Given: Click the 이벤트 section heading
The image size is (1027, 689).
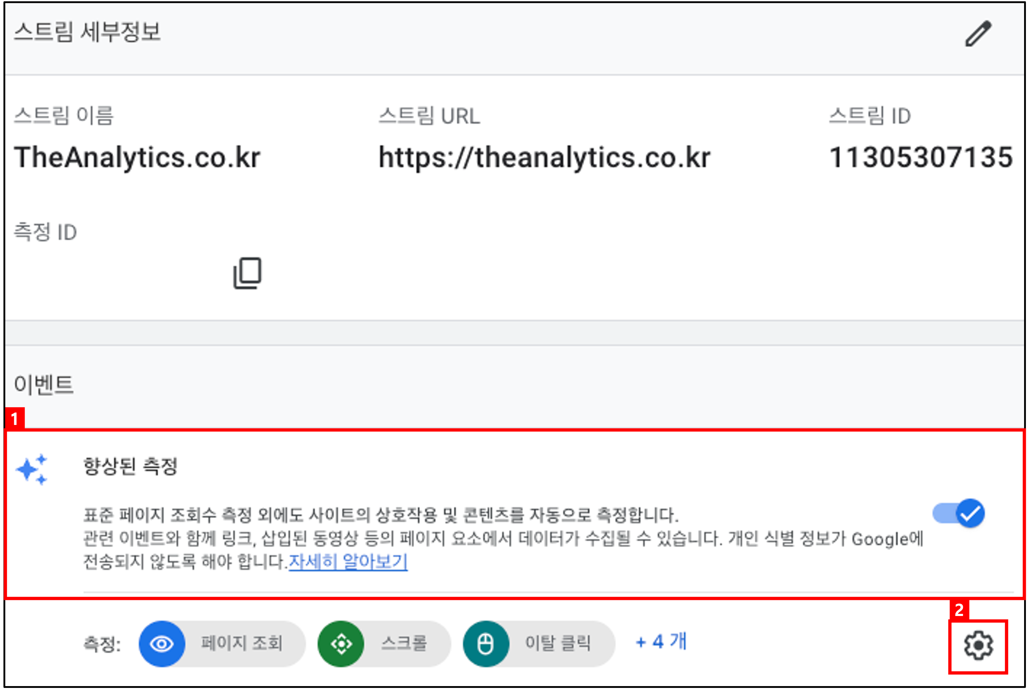Looking at the screenshot, I should (44, 385).
